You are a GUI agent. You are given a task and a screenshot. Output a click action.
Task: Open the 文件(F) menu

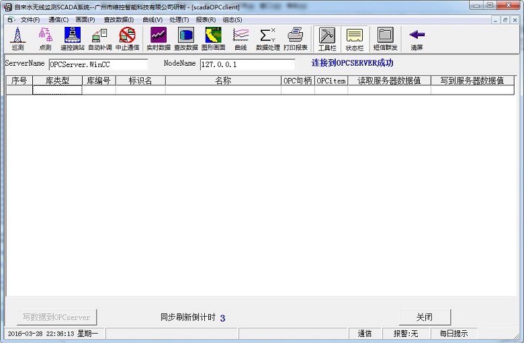click(x=30, y=19)
